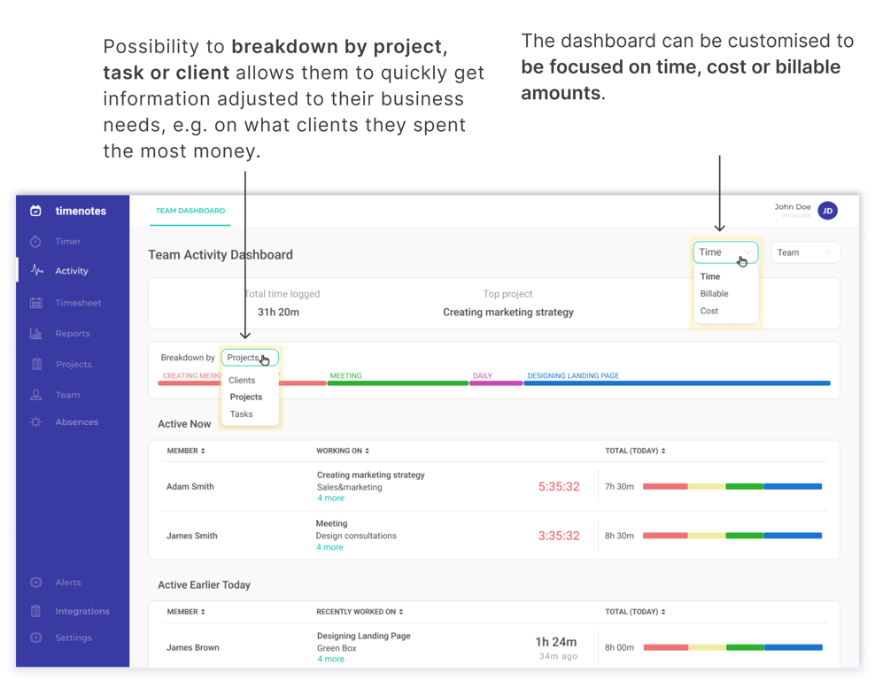The image size is (875, 680).
Task: Click the John Doe user name
Action: [793, 207]
